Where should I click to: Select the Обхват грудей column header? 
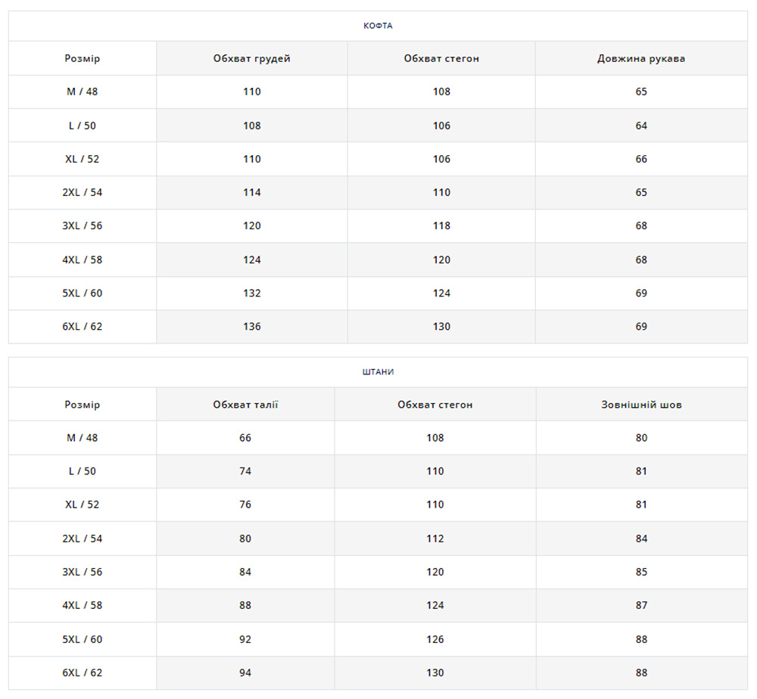[x=251, y=58]
